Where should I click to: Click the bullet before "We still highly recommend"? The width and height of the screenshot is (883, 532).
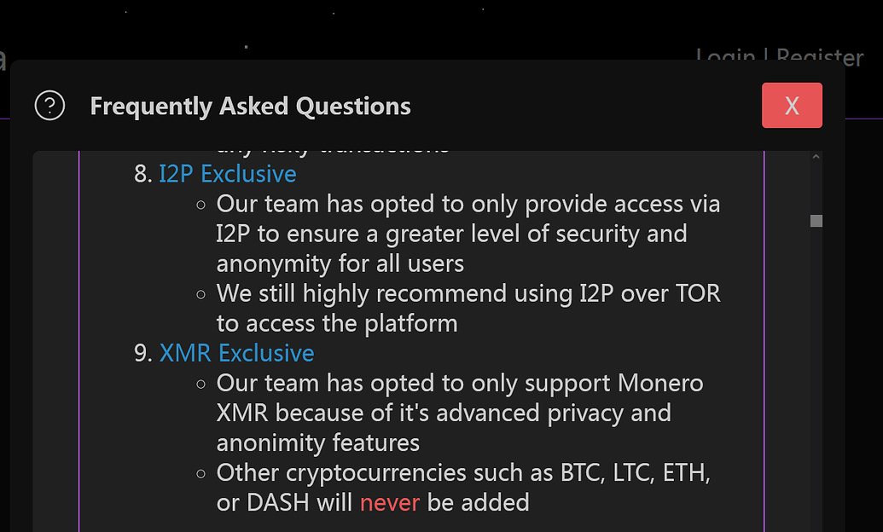pos(200,295)
